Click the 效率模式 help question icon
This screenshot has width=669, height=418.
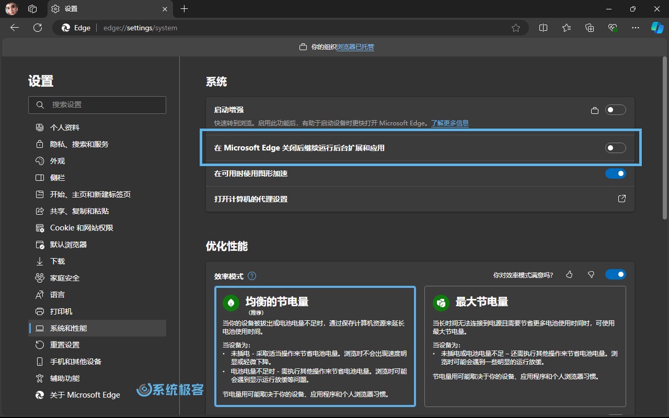tap(252, 276)
